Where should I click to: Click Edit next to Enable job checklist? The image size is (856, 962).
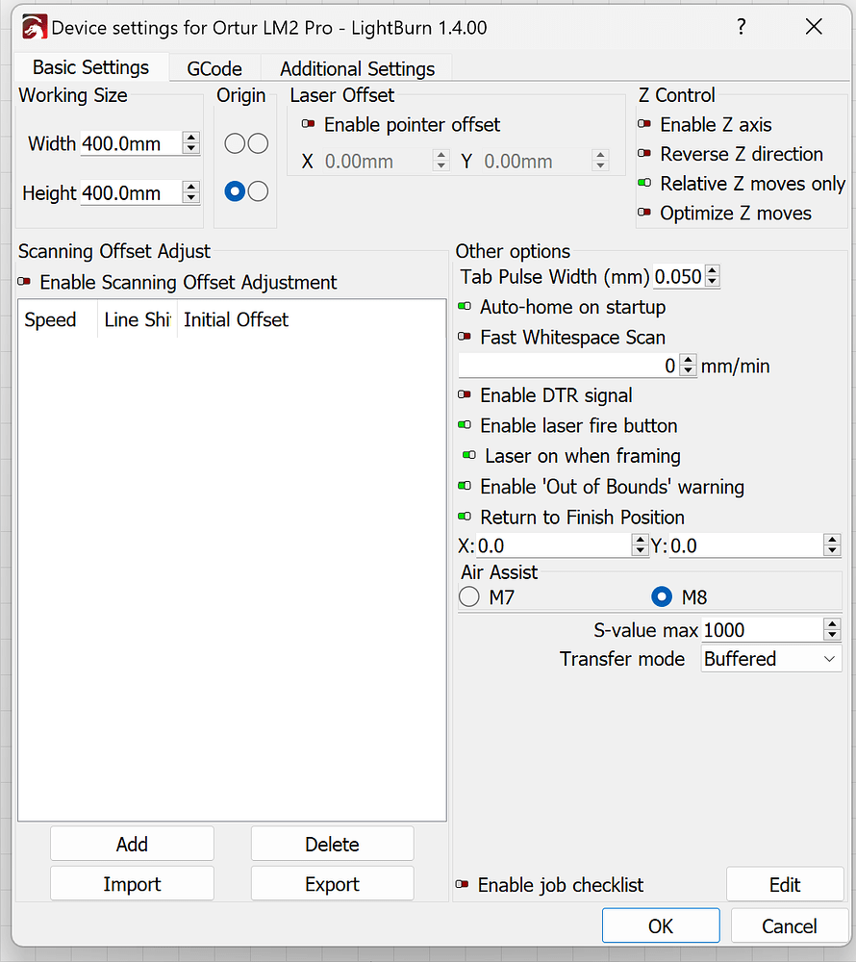tap(785, 883)
